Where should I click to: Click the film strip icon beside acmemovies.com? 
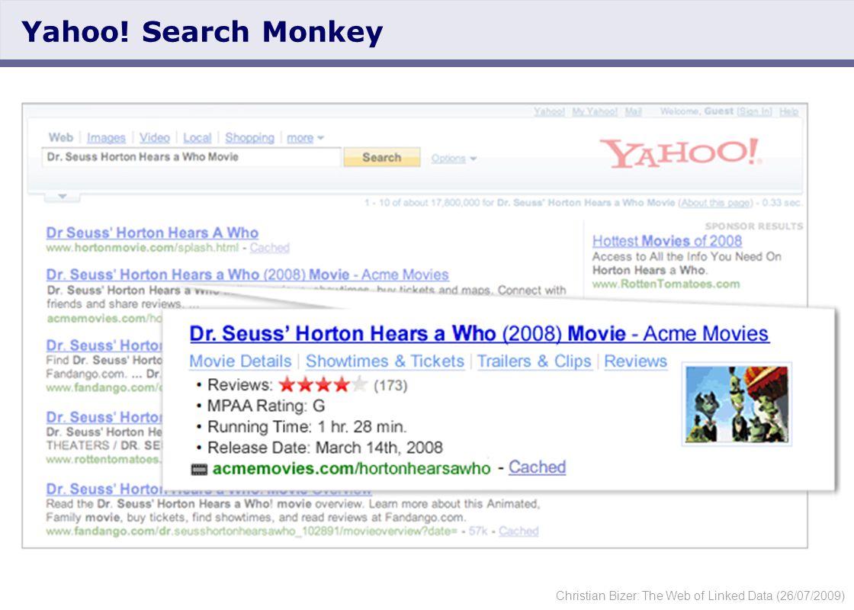coord(199,470)
